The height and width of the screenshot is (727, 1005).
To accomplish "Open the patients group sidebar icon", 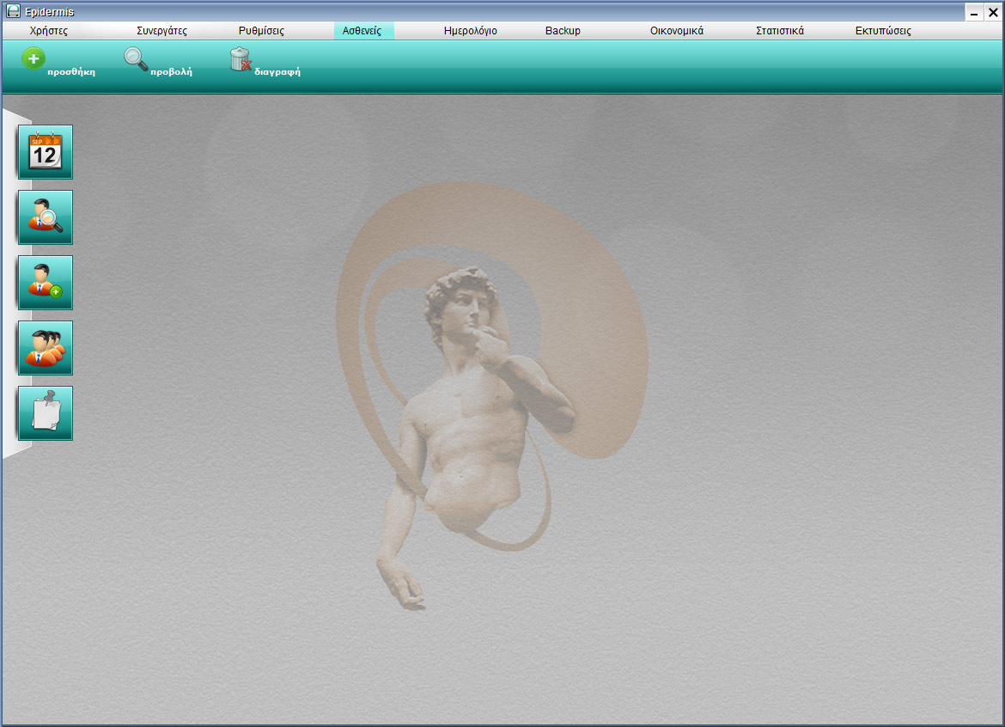I will pyautogui.click(x=46, y=348).
